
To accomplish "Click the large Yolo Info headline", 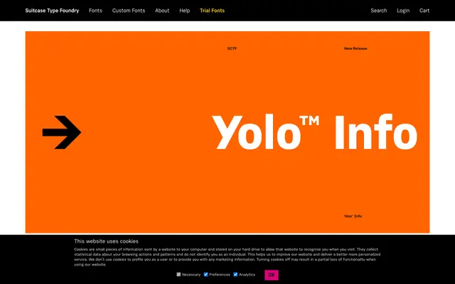I will 315,132.
